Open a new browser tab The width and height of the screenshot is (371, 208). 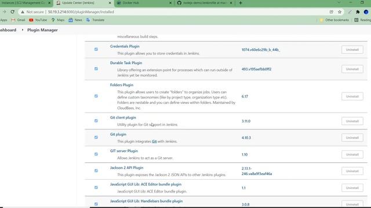241,3
